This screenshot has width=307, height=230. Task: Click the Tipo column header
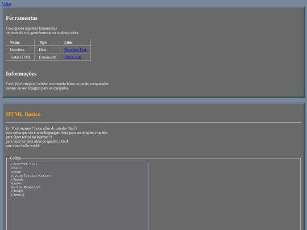click(x=48, y=42)
